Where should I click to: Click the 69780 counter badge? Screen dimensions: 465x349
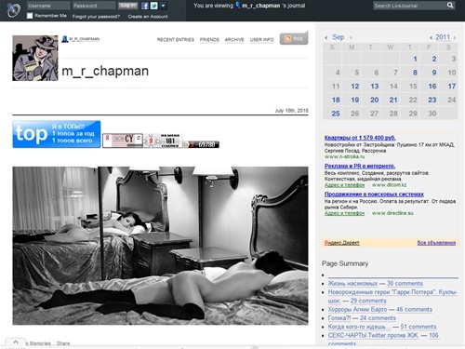point(202,144)
